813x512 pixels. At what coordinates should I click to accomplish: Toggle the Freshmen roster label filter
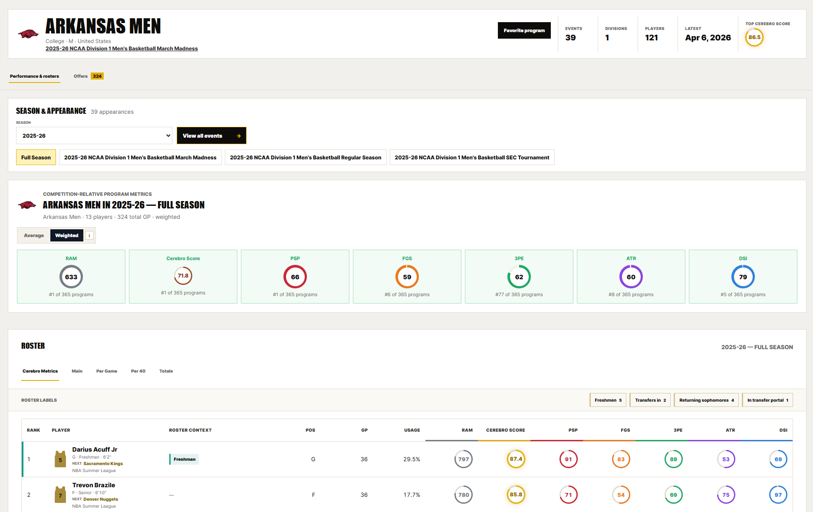pos(608,400)
